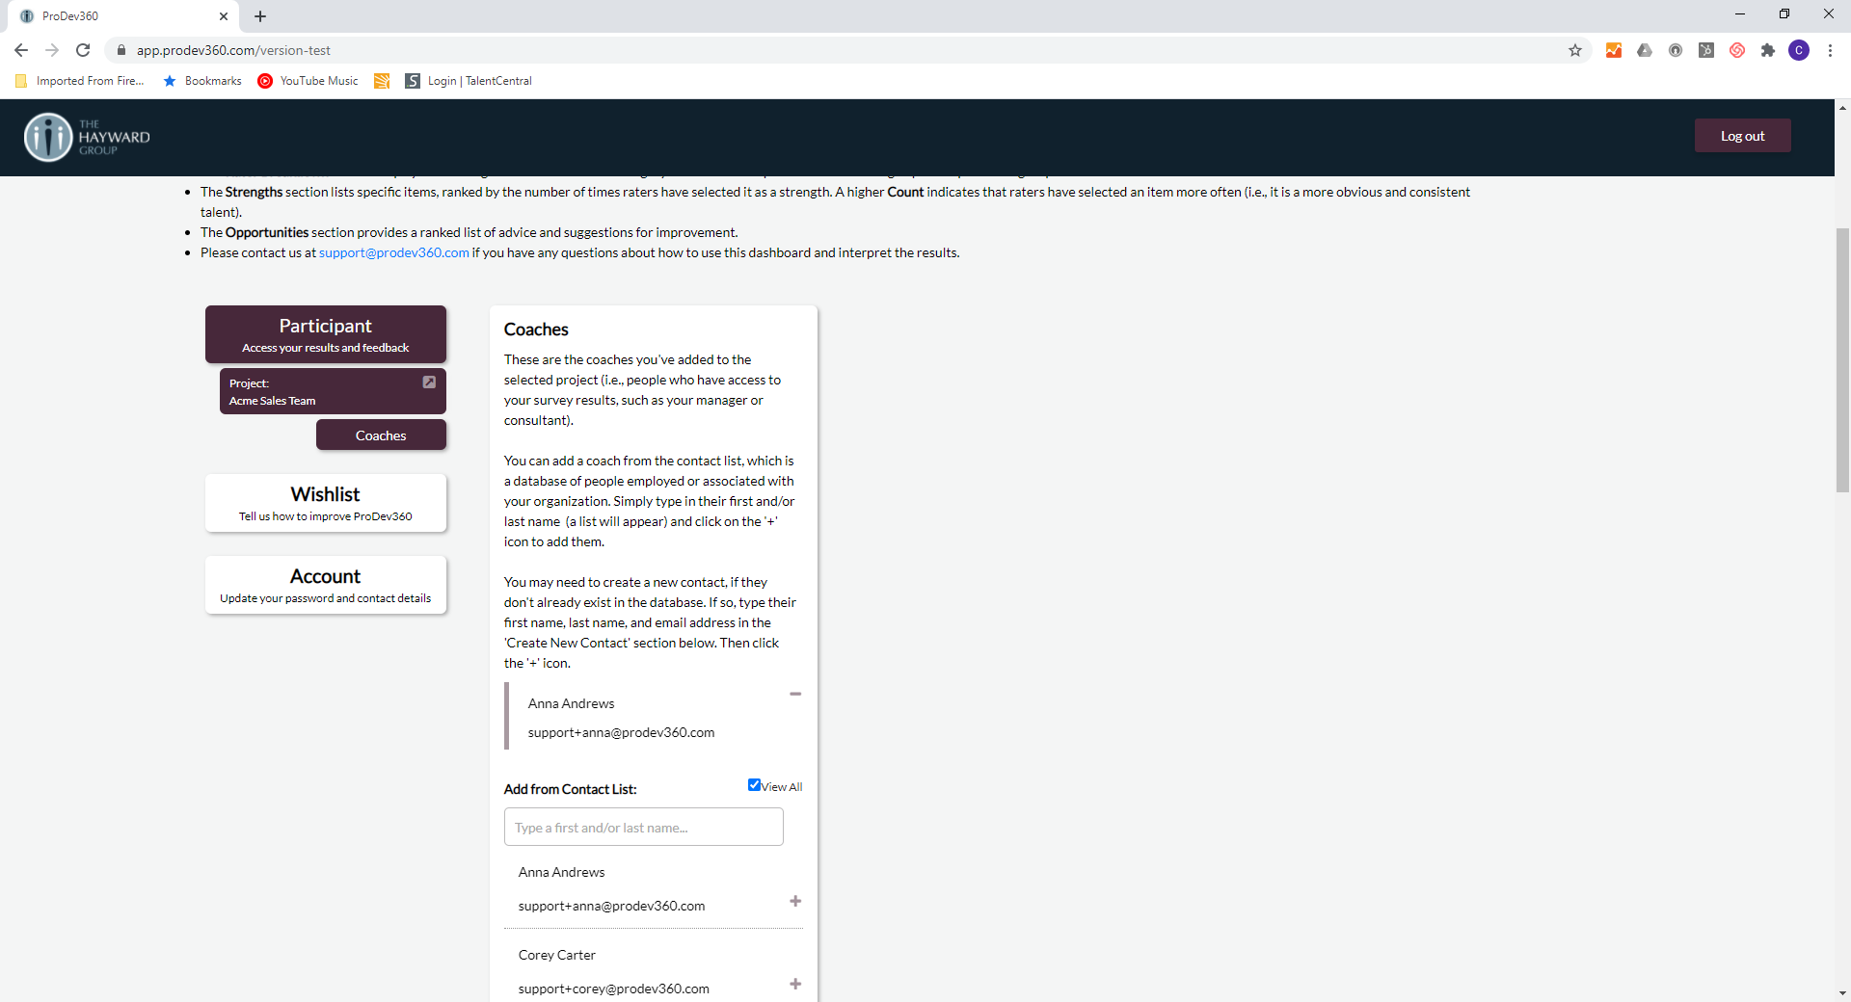Screen dimensions: 1851x1002
Task: Bookmark this page with star icon
Action: click(1575, 50)
